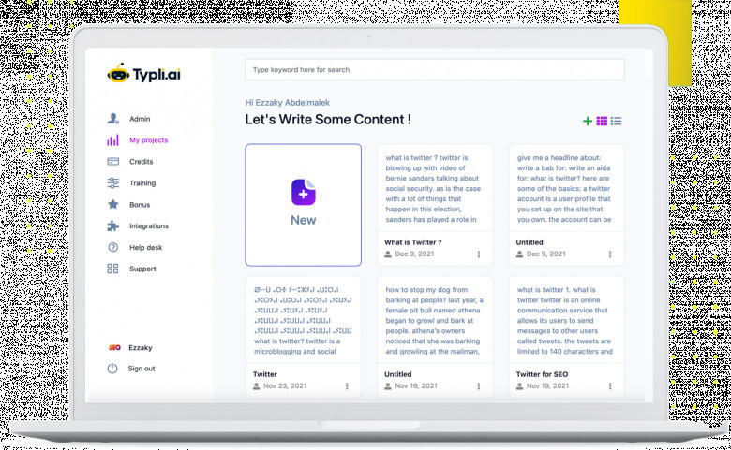Click the Help desk question icon

[x=113, y=248]
